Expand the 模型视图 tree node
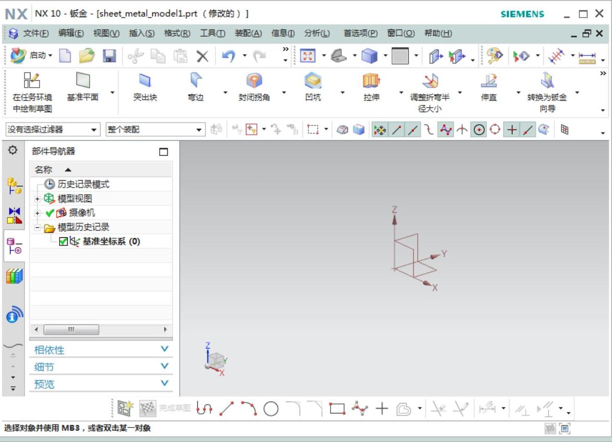The image size is (612, 442). point(37,199)
